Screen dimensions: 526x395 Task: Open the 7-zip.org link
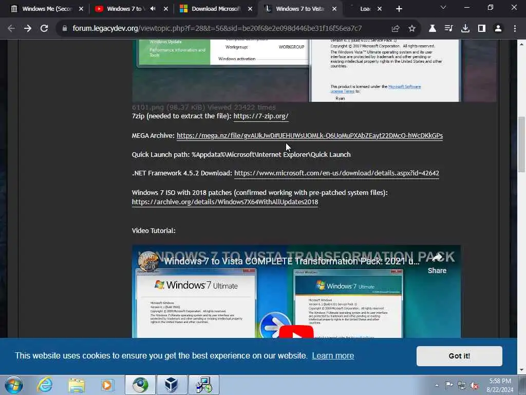point(261,116)
